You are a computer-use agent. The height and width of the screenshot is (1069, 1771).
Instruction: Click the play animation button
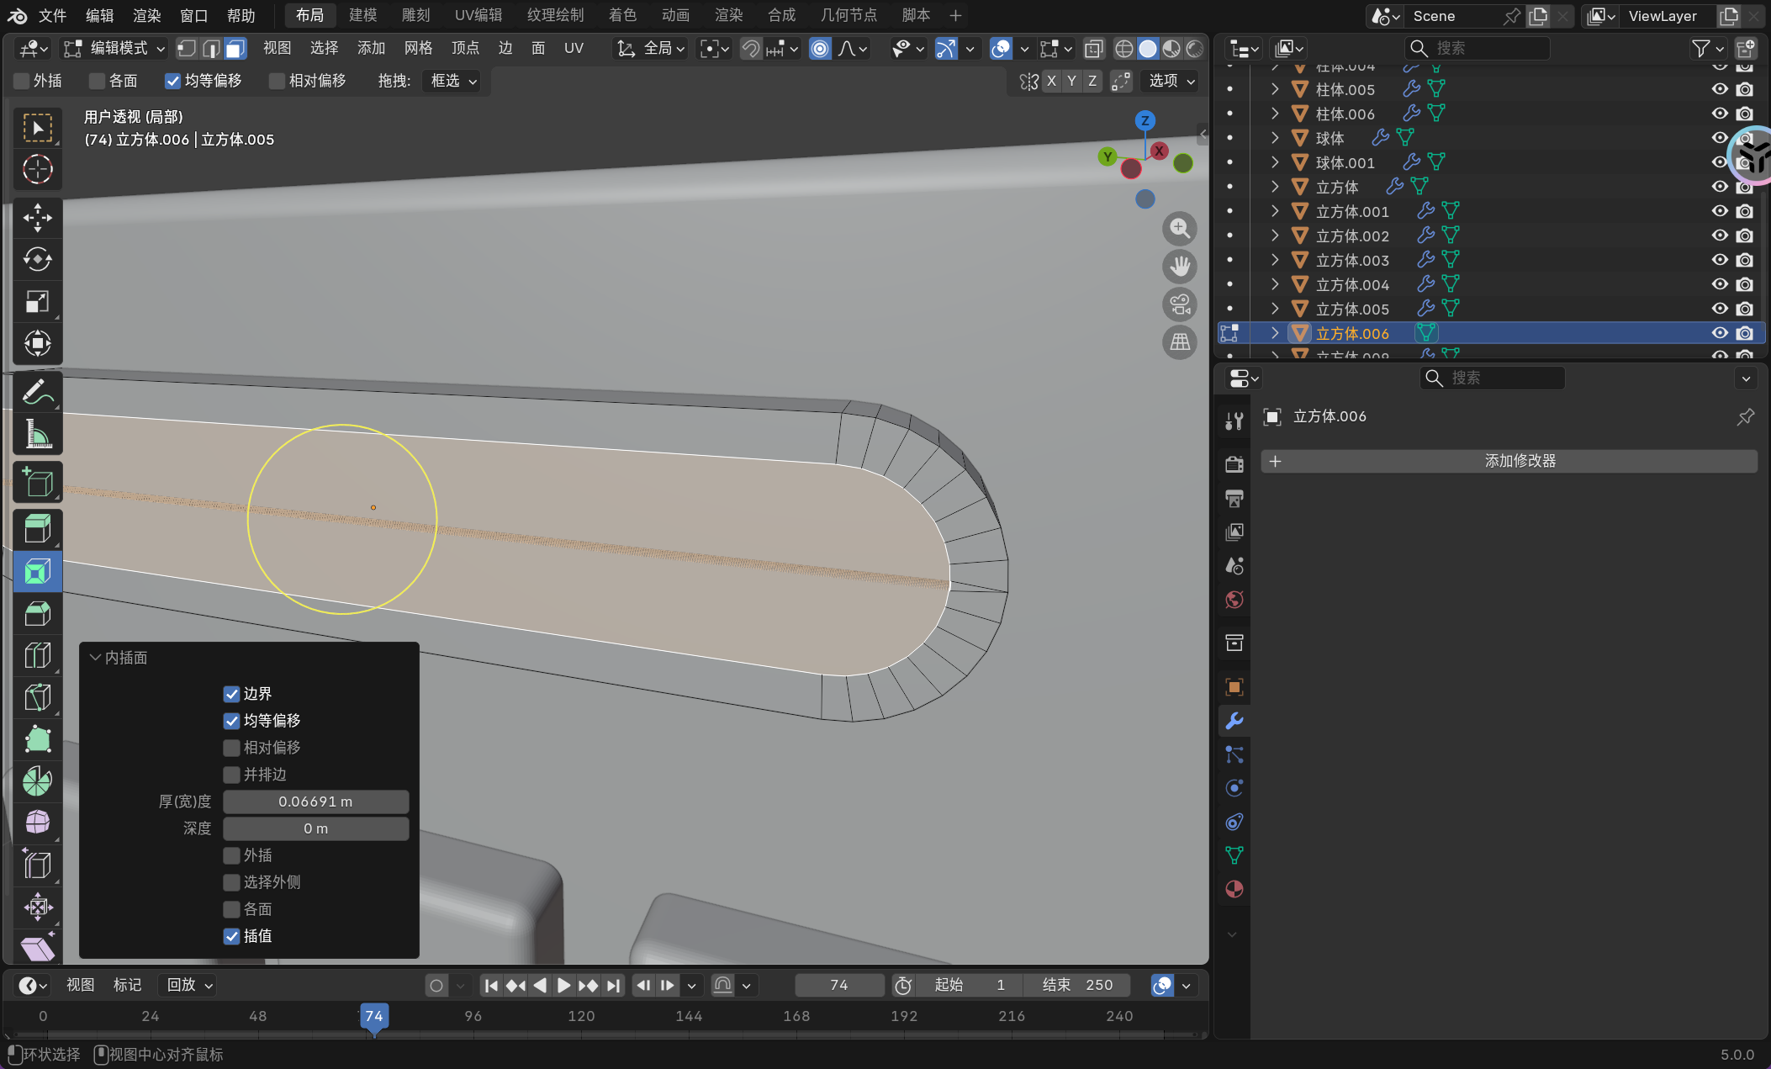click(563, 985)
